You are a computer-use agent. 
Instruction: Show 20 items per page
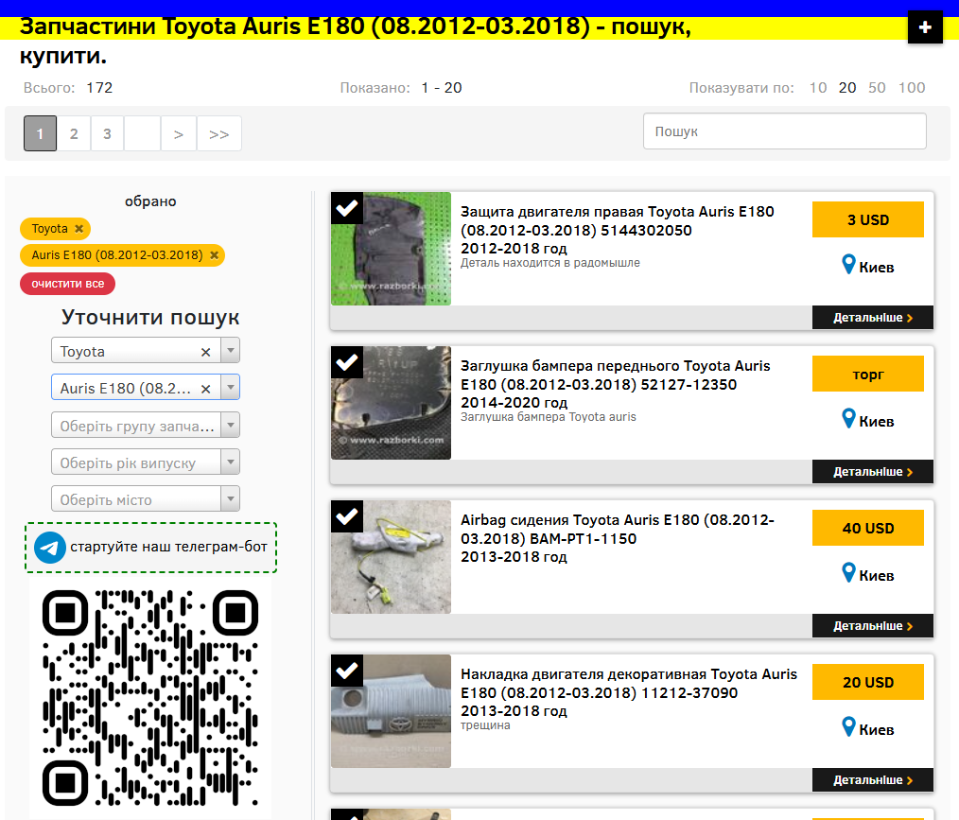tap(847, 88)
